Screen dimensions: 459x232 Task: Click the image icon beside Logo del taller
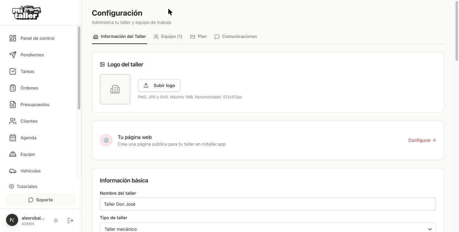[x=102, y=64]
